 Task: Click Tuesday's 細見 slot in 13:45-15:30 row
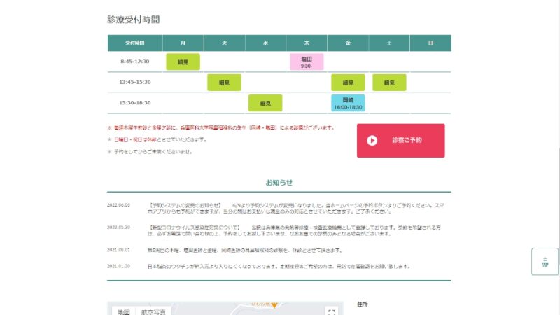[224, 83]
